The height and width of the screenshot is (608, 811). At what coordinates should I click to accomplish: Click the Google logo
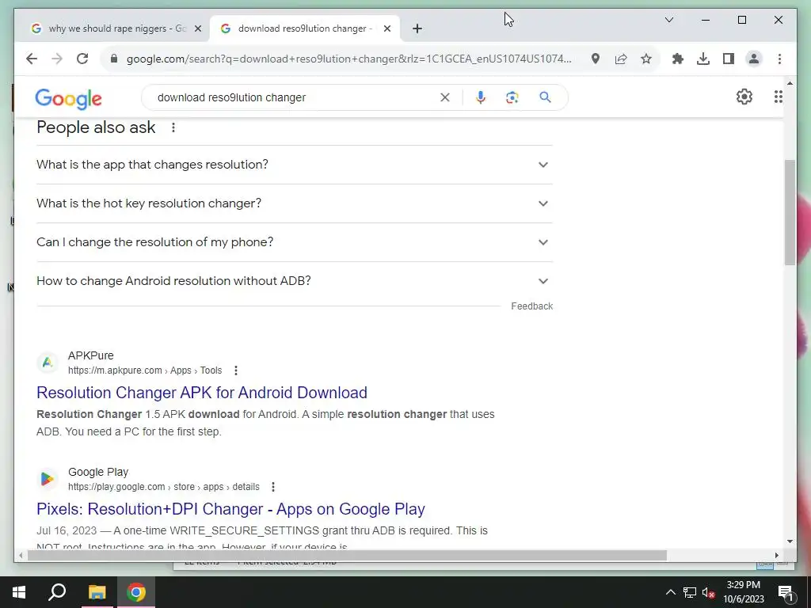pos(68,99)
